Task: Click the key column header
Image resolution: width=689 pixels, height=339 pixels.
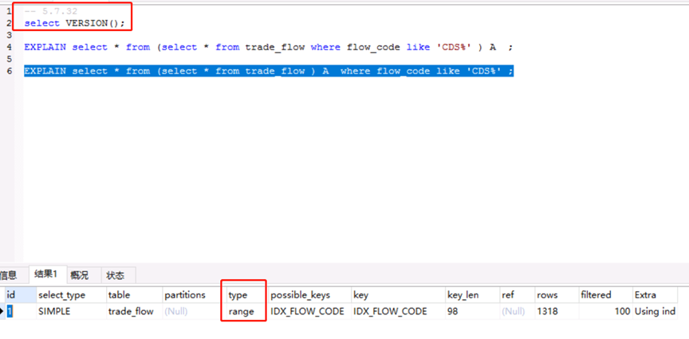Action: (398, 295)
